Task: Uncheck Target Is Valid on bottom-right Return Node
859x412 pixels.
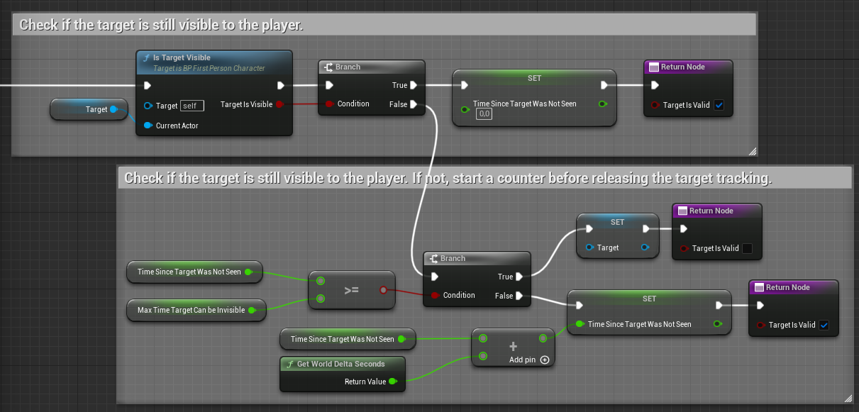Action: coord(824,325)
